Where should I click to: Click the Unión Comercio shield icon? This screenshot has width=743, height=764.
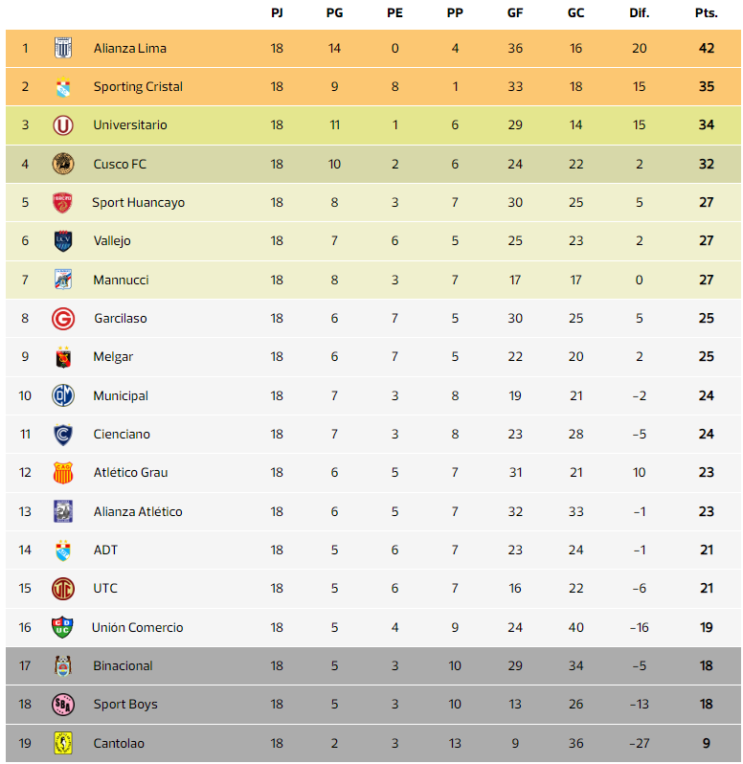(63, 627)
